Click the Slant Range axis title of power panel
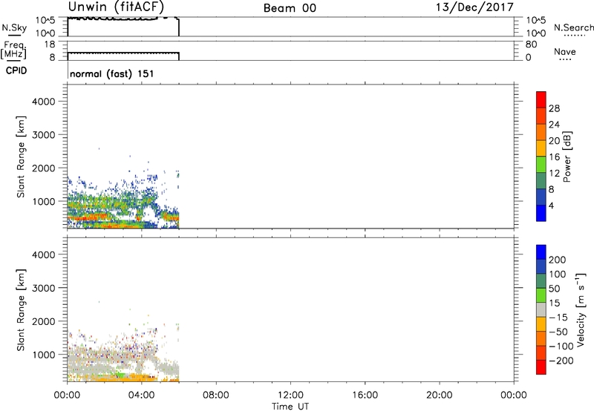Viewport: 594px width, 411px height. pyautogui.click(x=21, y=157)
